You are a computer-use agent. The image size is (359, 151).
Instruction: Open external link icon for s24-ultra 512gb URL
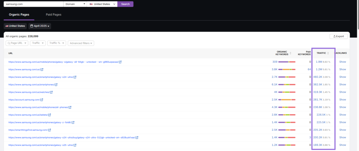[x=137, y=137]
